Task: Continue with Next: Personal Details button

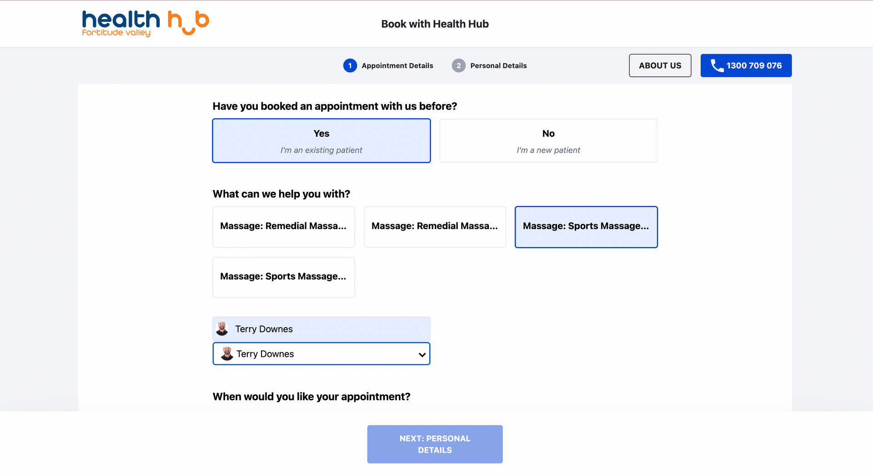Action: click(435, 444)
